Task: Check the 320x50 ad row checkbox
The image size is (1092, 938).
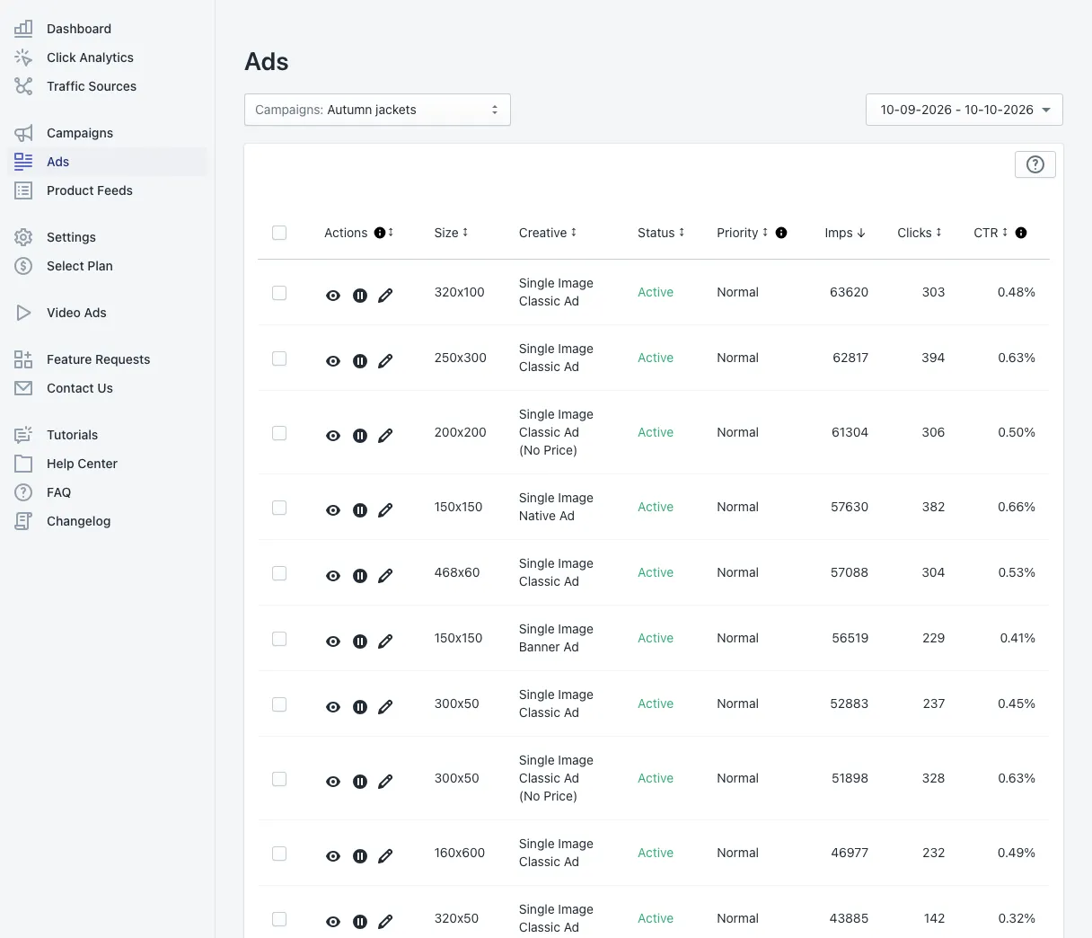Action: [279, 919]
